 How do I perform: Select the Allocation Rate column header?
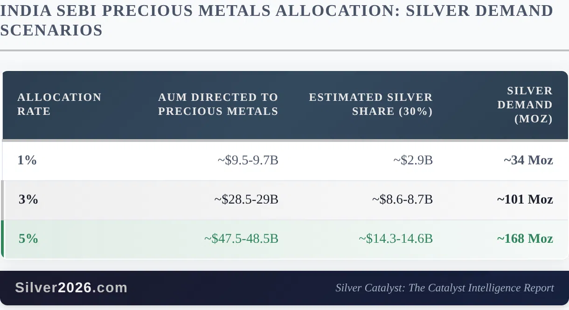click(x=59, y=104)
